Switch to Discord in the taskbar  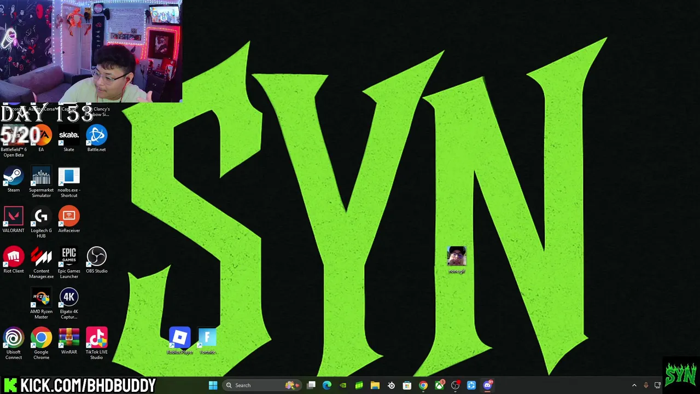coord(487,385)
